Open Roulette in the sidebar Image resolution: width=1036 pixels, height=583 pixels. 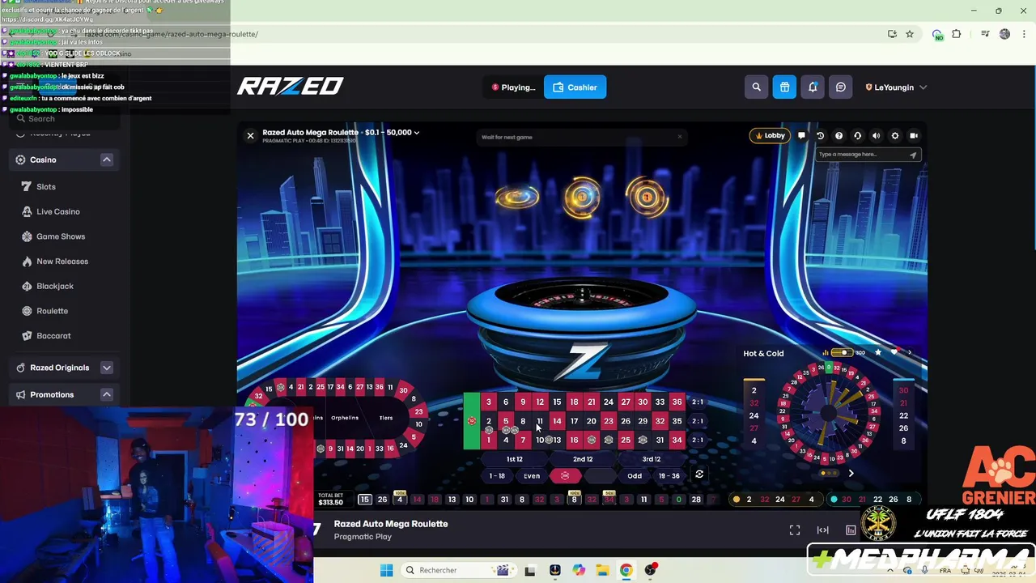pyautogui.click(x=52, y=311)
